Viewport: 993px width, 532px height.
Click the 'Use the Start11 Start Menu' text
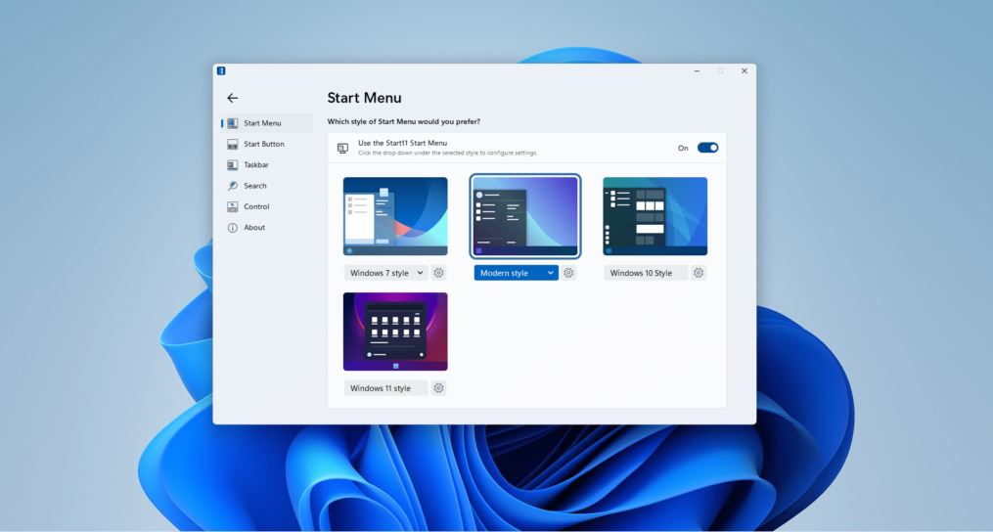tap(403, 143)
